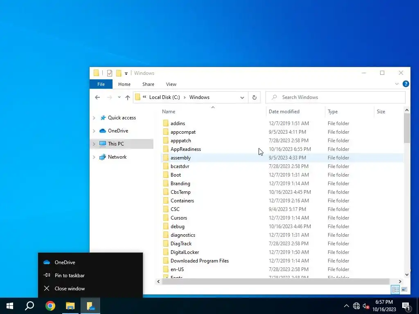Launch Google Chrome from the taskbar
419x314 pixels.
click(50, 306)
